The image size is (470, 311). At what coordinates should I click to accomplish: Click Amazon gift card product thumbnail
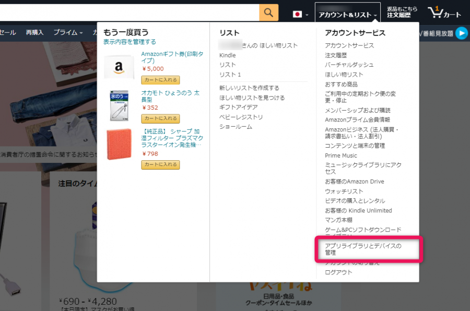119,67
